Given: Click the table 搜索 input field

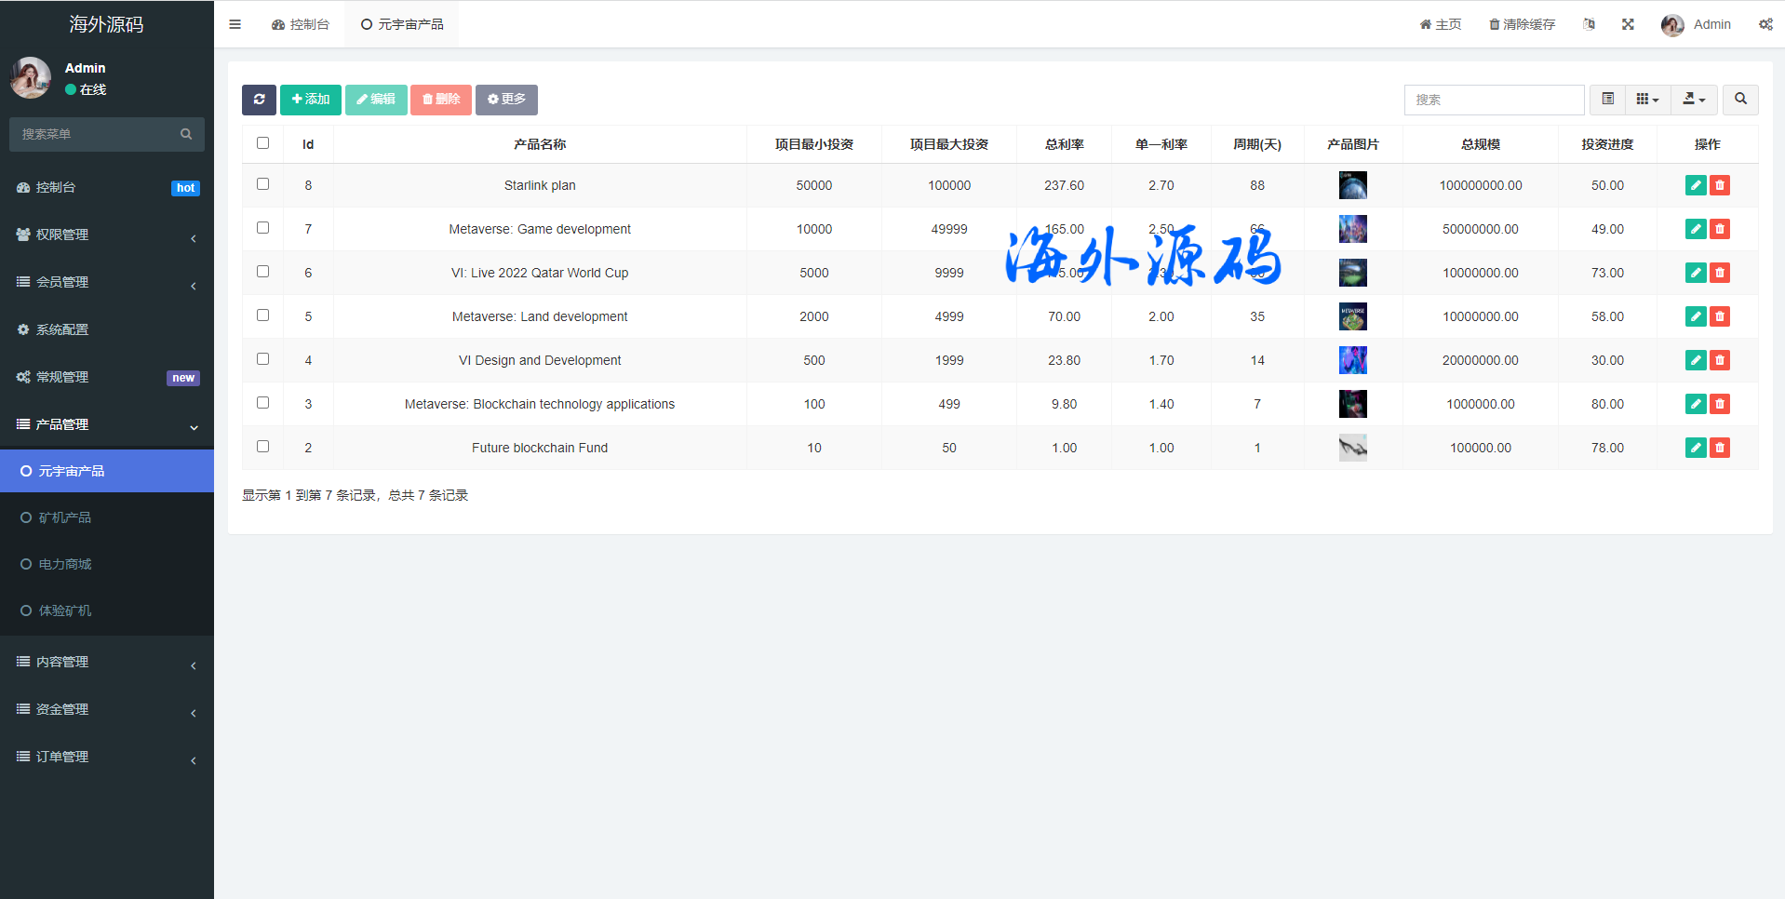Looking at the screenshot, I should (1494, 100).
